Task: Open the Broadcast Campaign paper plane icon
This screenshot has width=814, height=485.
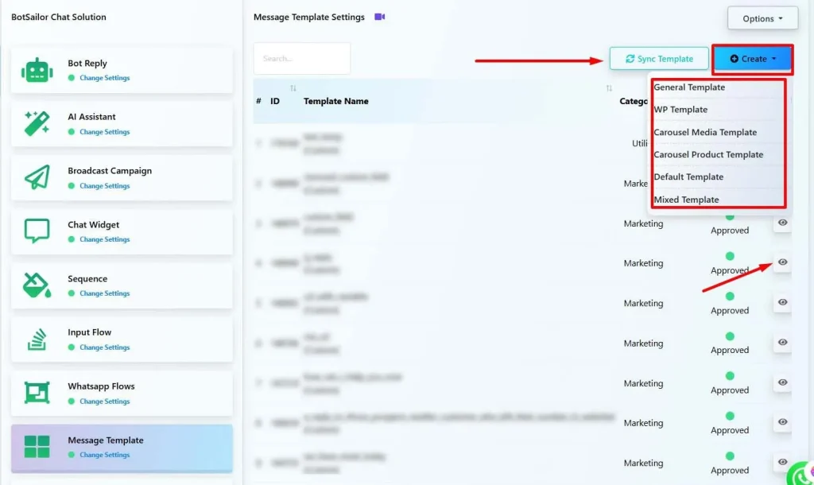Action: point(37,177)
